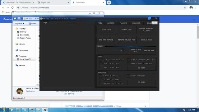
Task: Tick the Reboot Fastboot checkbox
Action: click(128, 76)
